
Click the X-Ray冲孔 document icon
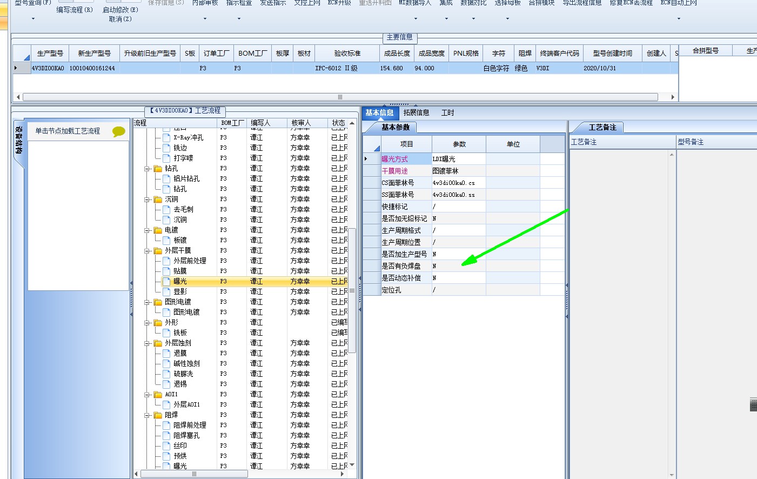click(166, 138)
